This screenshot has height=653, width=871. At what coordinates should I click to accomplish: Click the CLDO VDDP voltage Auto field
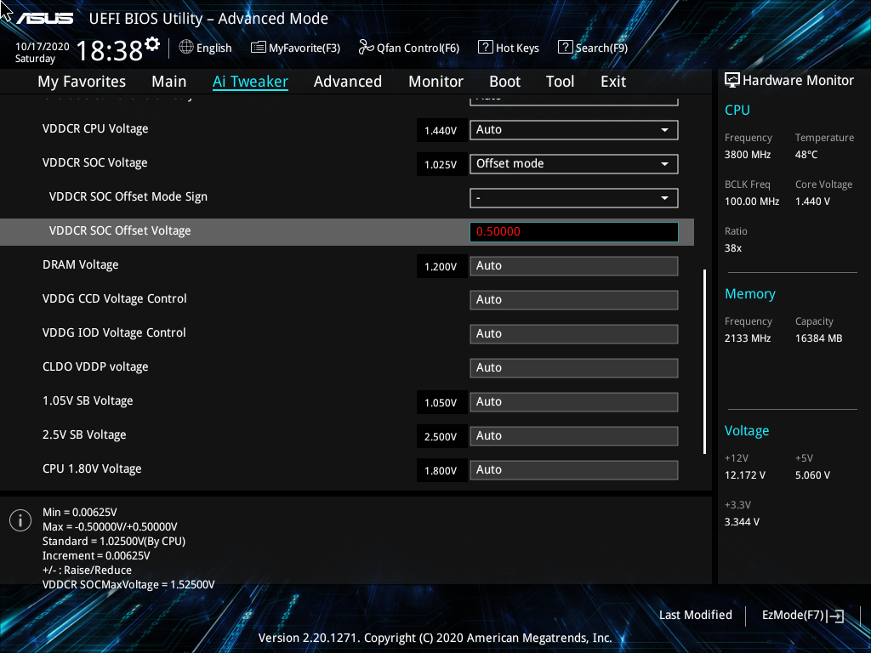coord(574,368)
